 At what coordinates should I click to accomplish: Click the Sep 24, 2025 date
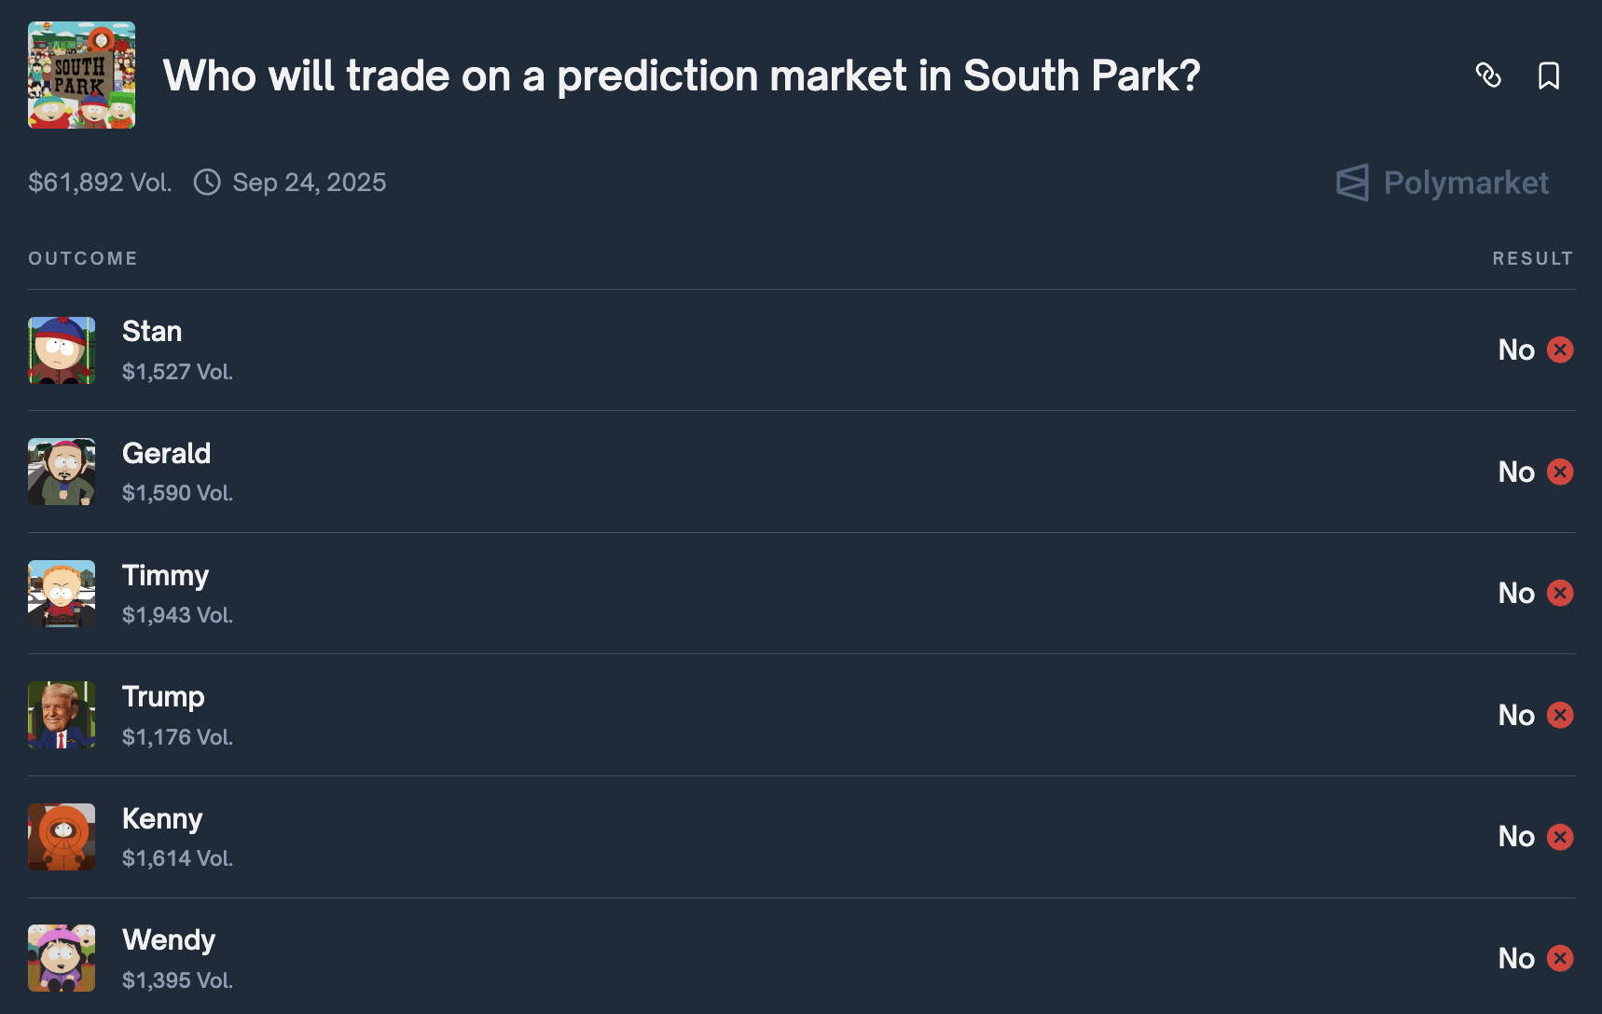[309, 182]
